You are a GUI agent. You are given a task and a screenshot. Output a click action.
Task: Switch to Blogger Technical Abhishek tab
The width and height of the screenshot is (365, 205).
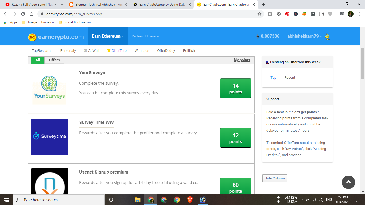point(98,5)
